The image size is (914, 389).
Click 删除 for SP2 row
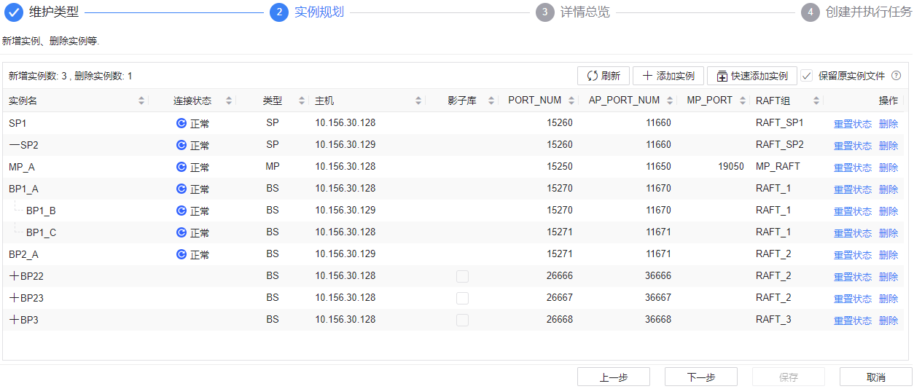coord(888,146)
